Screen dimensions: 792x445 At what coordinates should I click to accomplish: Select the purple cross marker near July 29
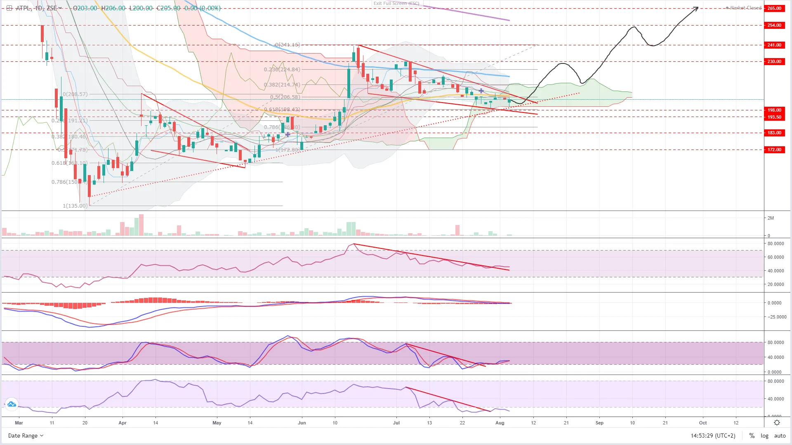click(481, 91)
